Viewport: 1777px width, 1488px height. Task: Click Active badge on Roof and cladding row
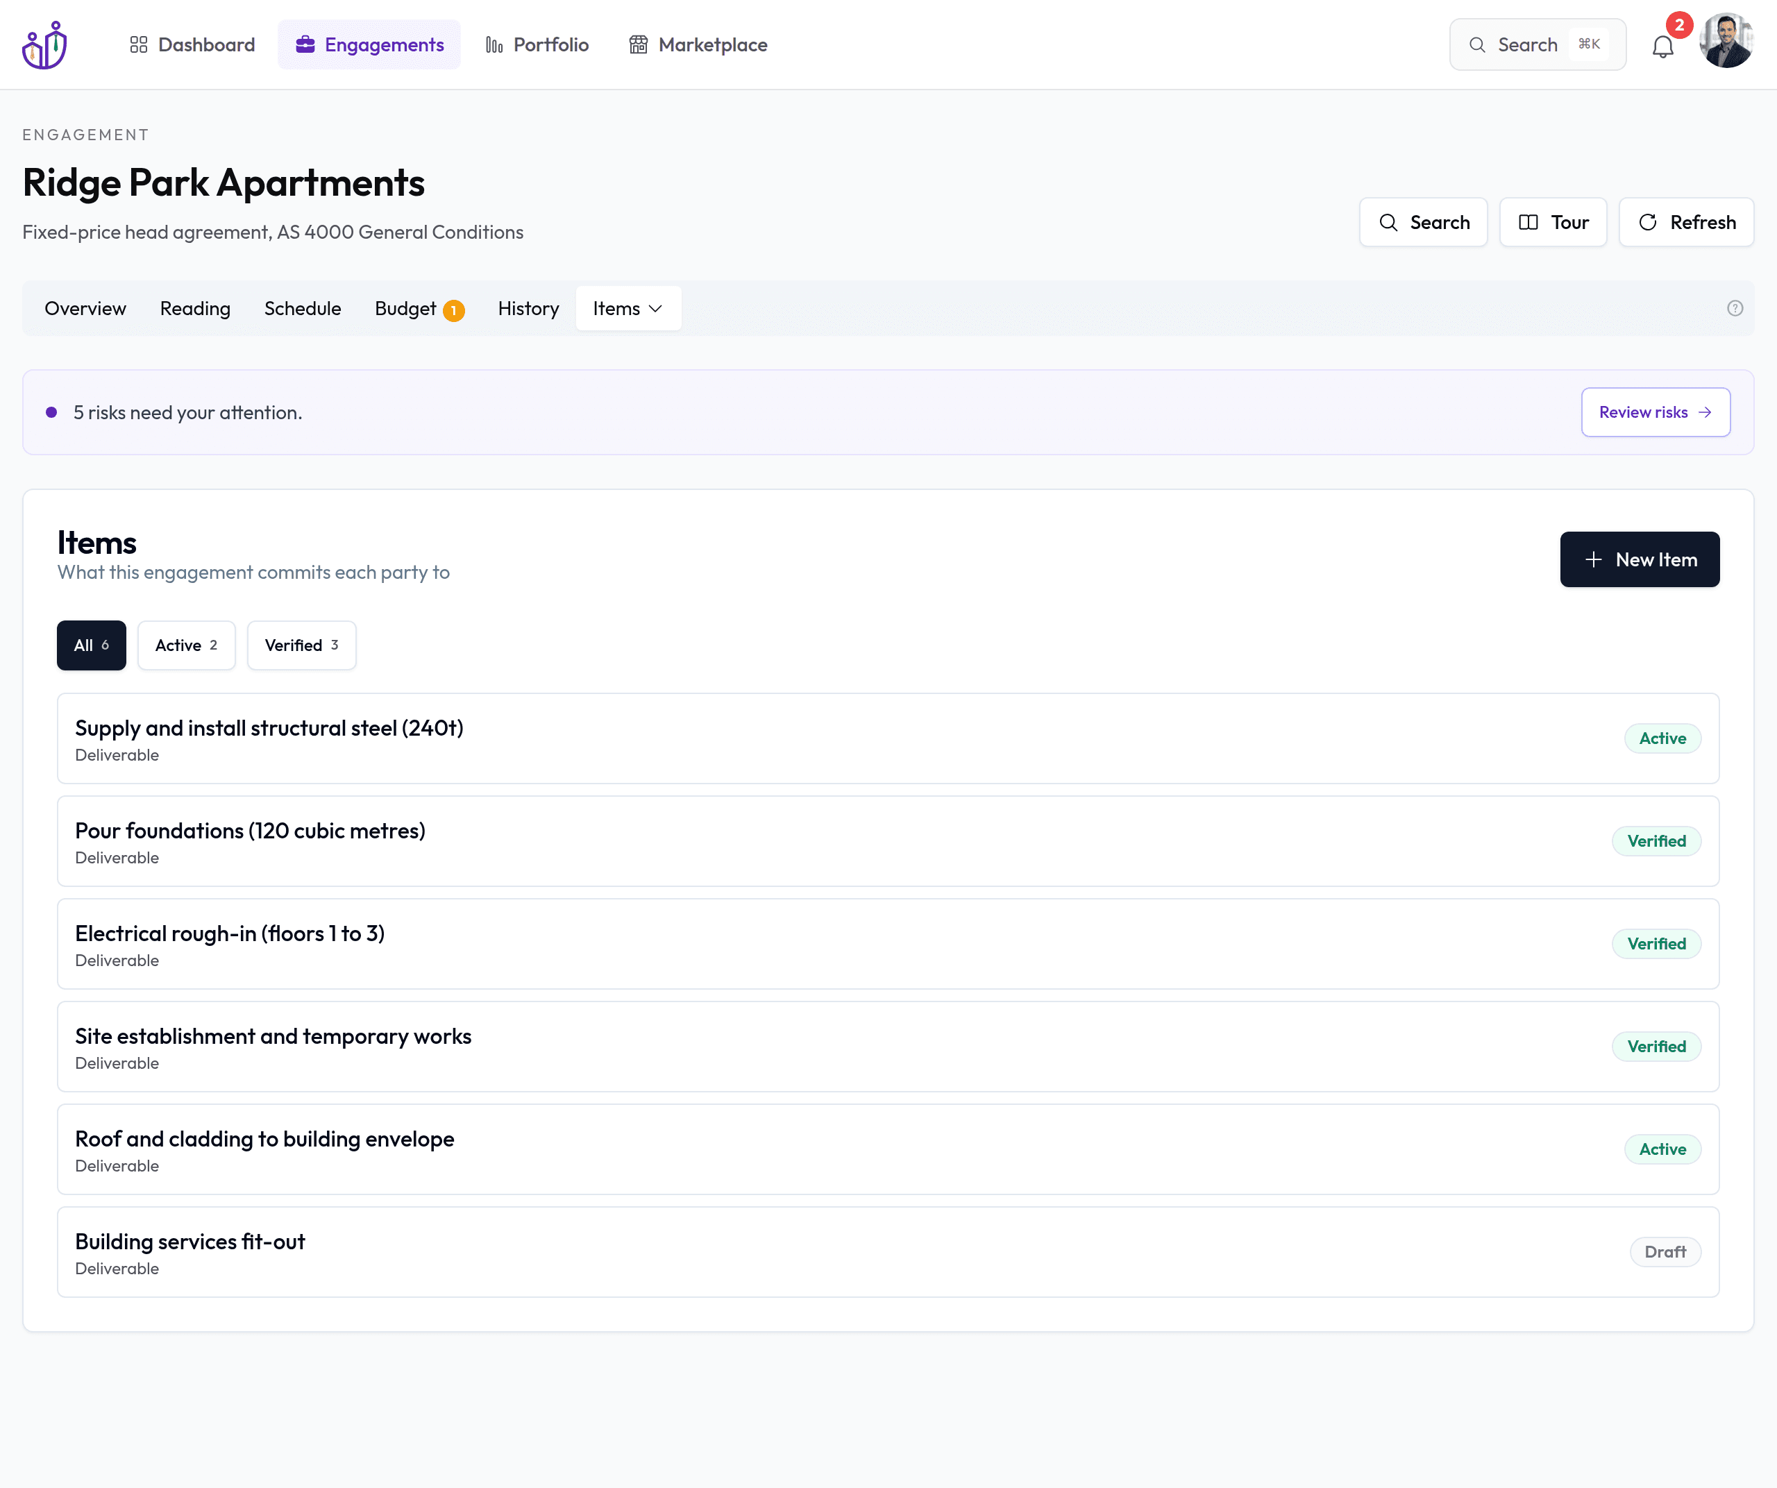coord(1662,1149)
